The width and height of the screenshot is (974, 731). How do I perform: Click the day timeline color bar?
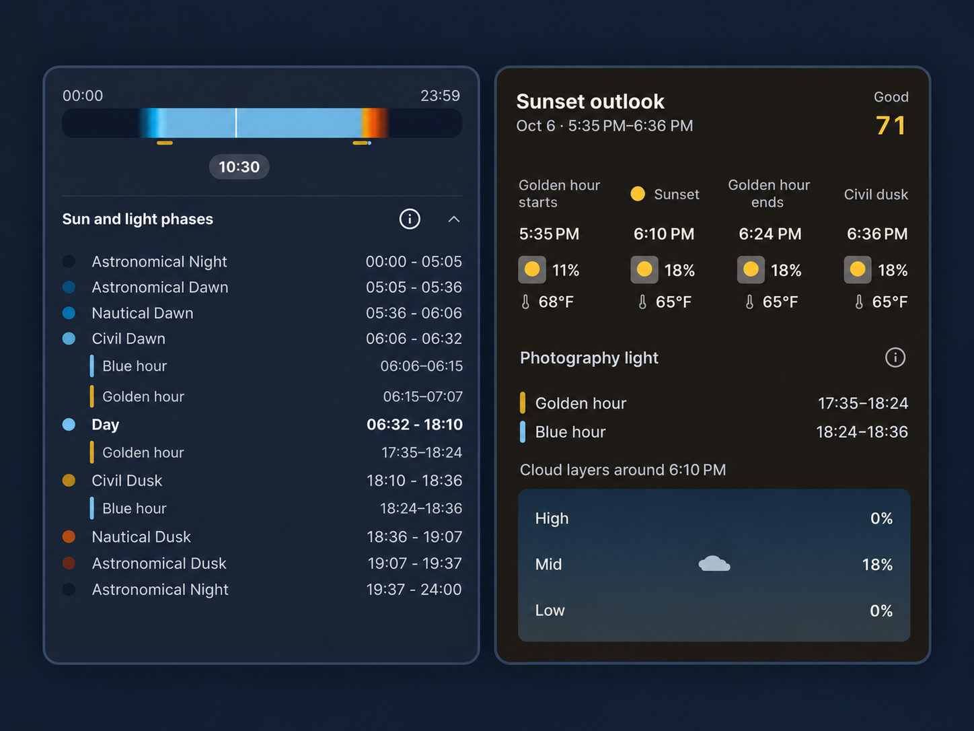pyautogui.click(x=262, y=123)
